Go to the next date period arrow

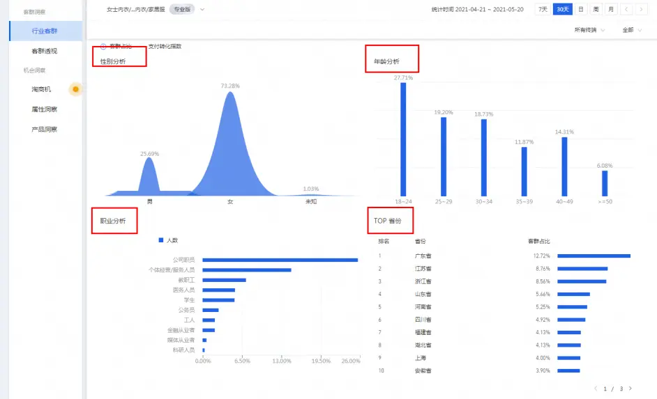[642, 9]
